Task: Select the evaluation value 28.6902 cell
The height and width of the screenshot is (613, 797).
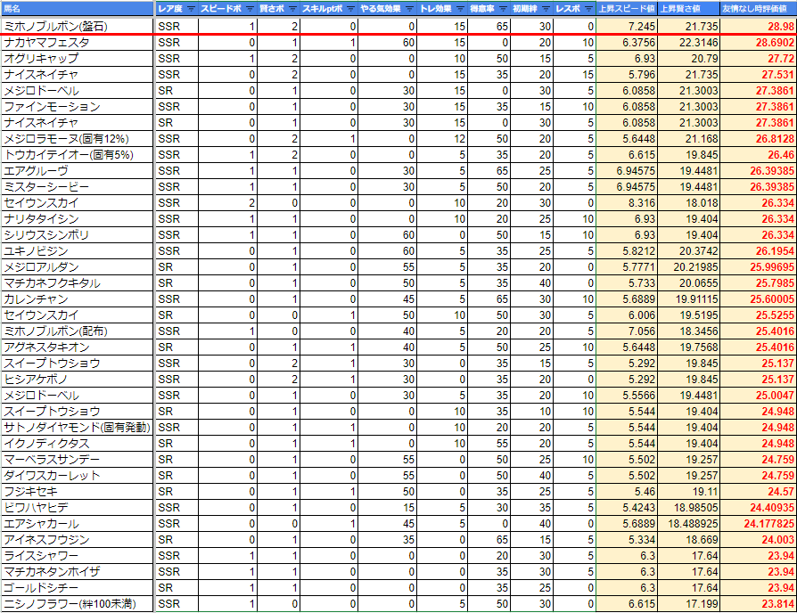Action: (759, 43)
